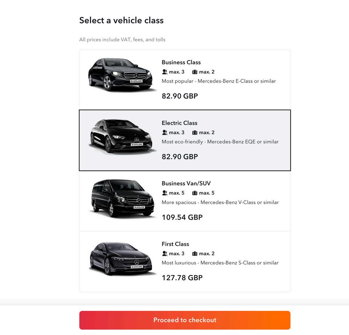Click the passenger icon in First Class
349x335 pixels.
(165, 254)
